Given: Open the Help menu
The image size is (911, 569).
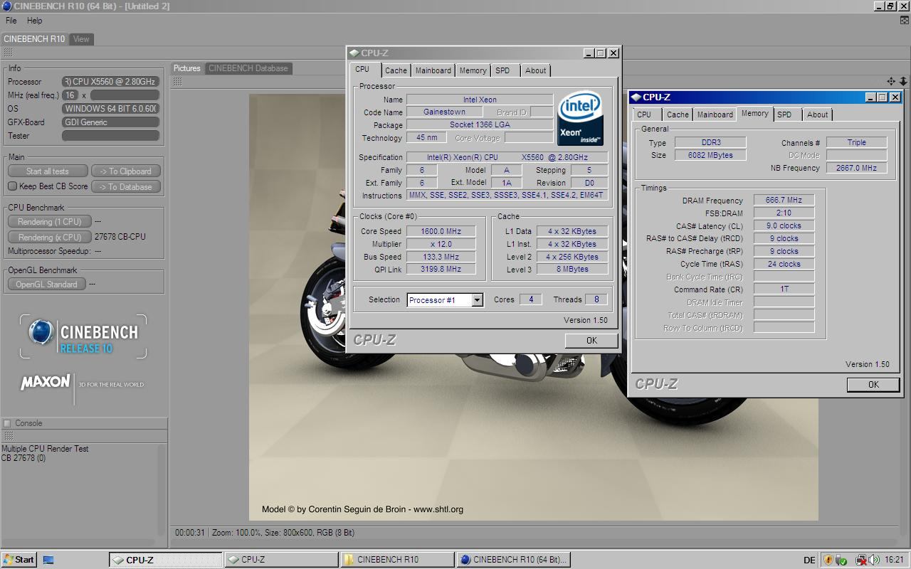Looking at the screenshot, I should point(34,21).
